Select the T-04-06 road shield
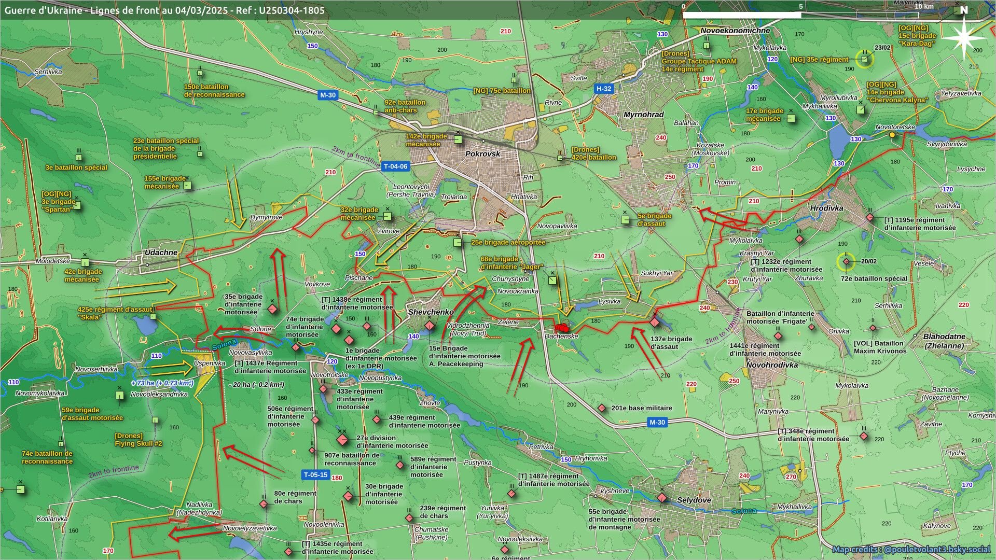 coord(396,166)
